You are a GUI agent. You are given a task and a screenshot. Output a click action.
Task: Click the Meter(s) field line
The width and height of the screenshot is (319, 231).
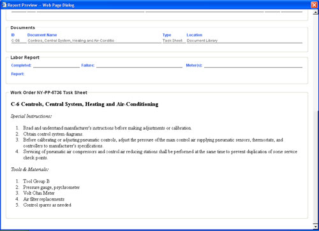253,66
